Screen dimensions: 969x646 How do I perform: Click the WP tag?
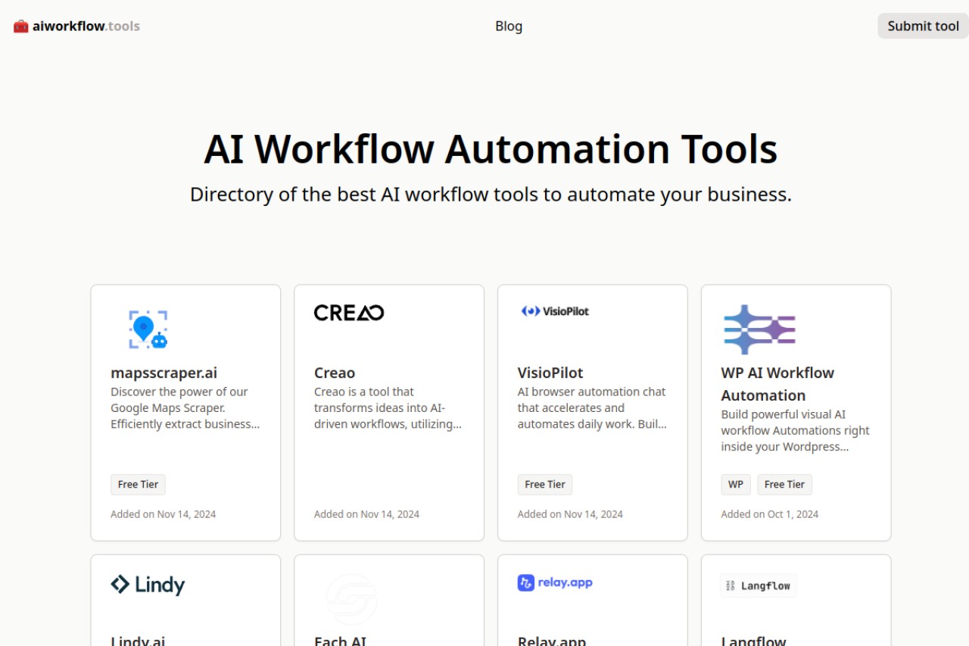736,485
